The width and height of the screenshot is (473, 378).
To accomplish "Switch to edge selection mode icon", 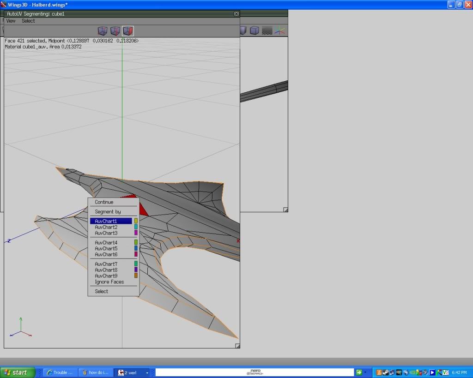I will click(x=115, y=31).
